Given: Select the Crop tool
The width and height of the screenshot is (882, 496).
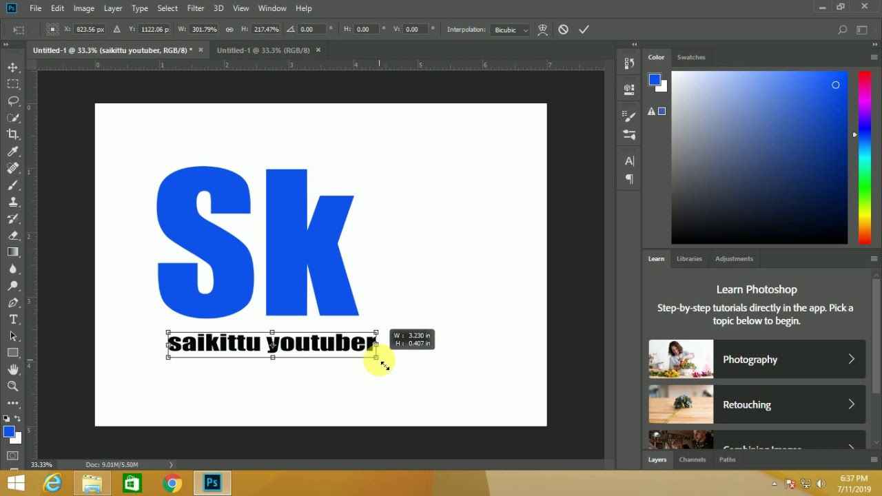Looking at the screenshot, I should 13,134.
